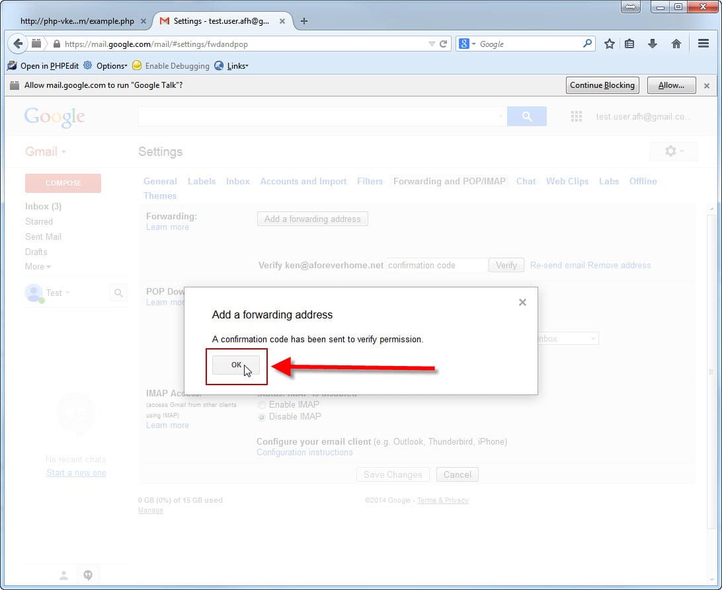Select Enable IMAP radio button

262,404
